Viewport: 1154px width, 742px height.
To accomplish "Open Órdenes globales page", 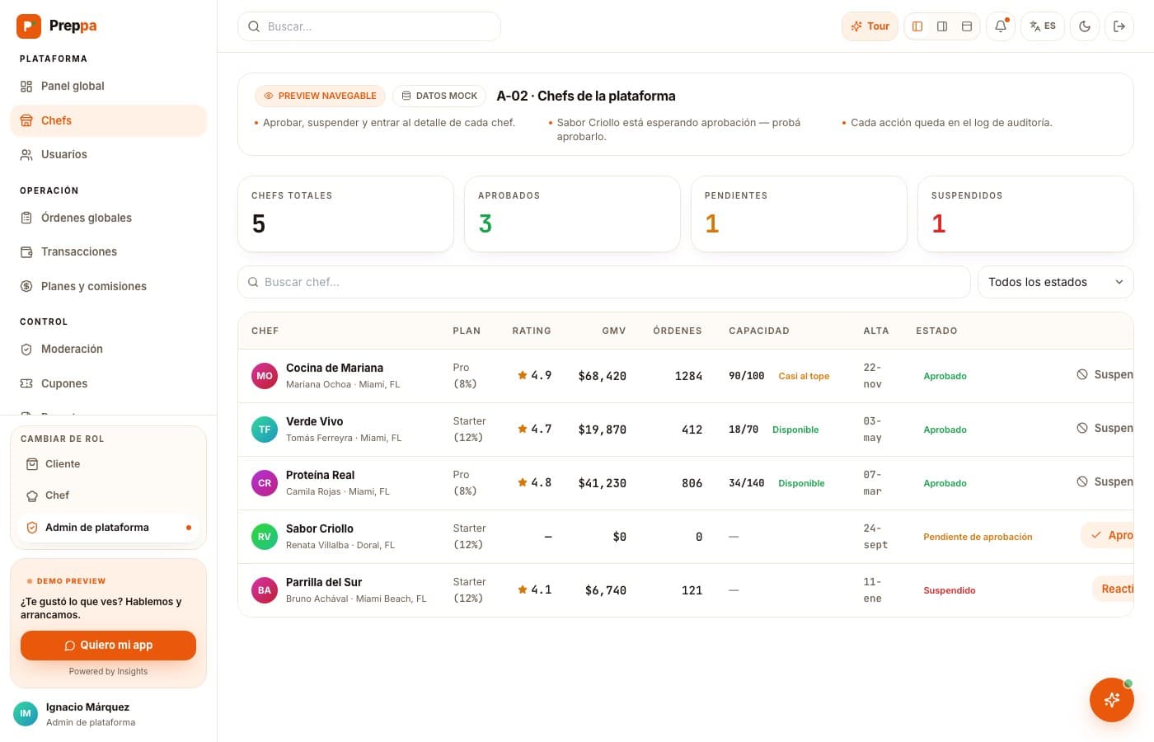I will pyautogui.click(x=108, y=218).
